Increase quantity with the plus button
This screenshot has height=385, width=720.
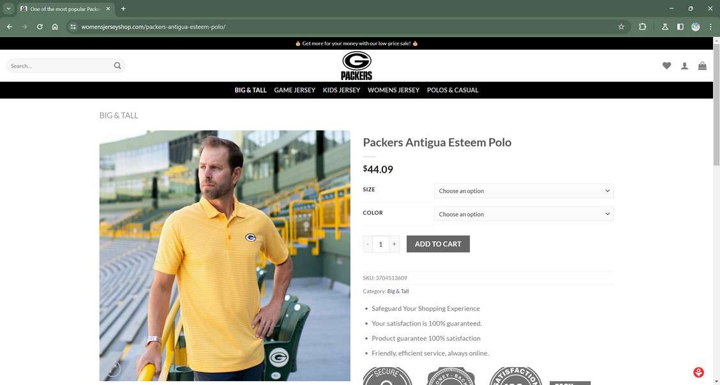394,244
